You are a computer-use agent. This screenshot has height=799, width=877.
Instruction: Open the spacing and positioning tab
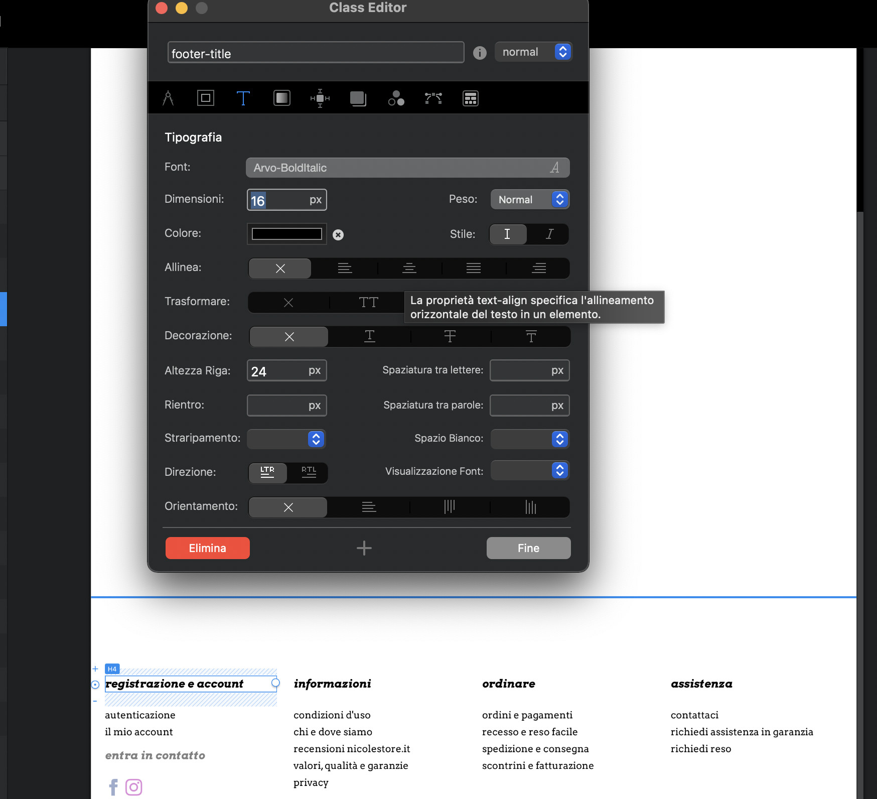point(320,98)
